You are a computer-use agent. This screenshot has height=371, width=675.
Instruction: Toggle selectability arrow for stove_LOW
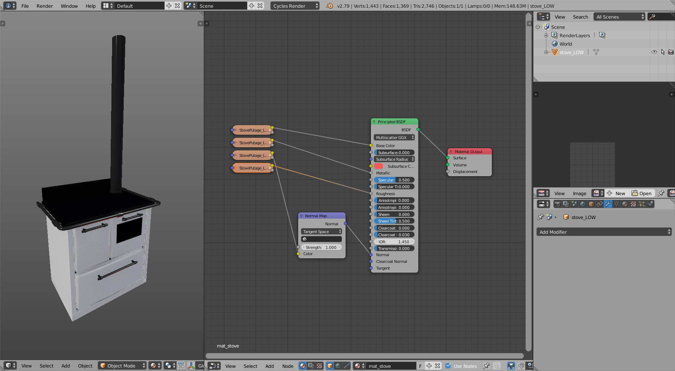pyautogui.click(x=663, y=52)
